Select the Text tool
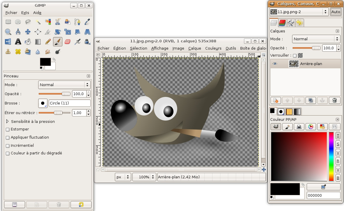The image size is (344, 211). [x=18, y=41]
